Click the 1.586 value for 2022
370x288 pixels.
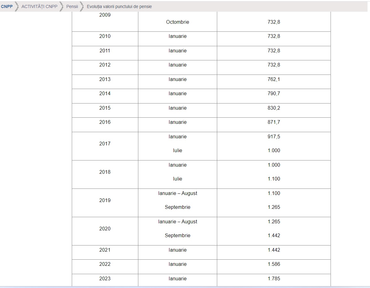274,264
